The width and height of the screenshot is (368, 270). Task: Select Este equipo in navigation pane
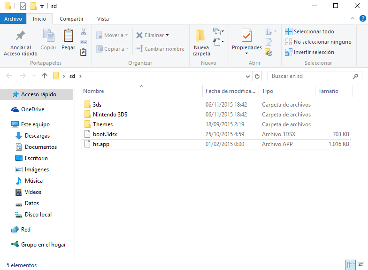coord(37,124)
